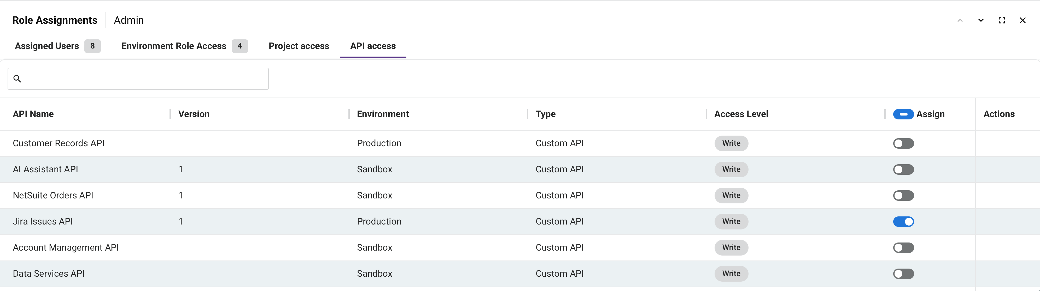Click Write badge for AI Assistant API
This screenshot has width=1040, height=291.
(x=731, y=169)
